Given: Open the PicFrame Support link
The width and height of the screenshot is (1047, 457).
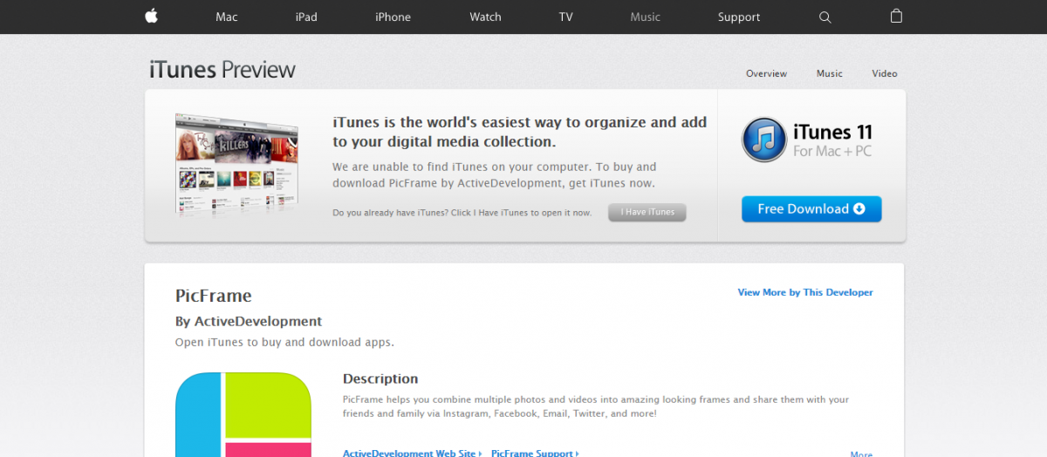Looking at the screenshot, I should pos(535,453).
